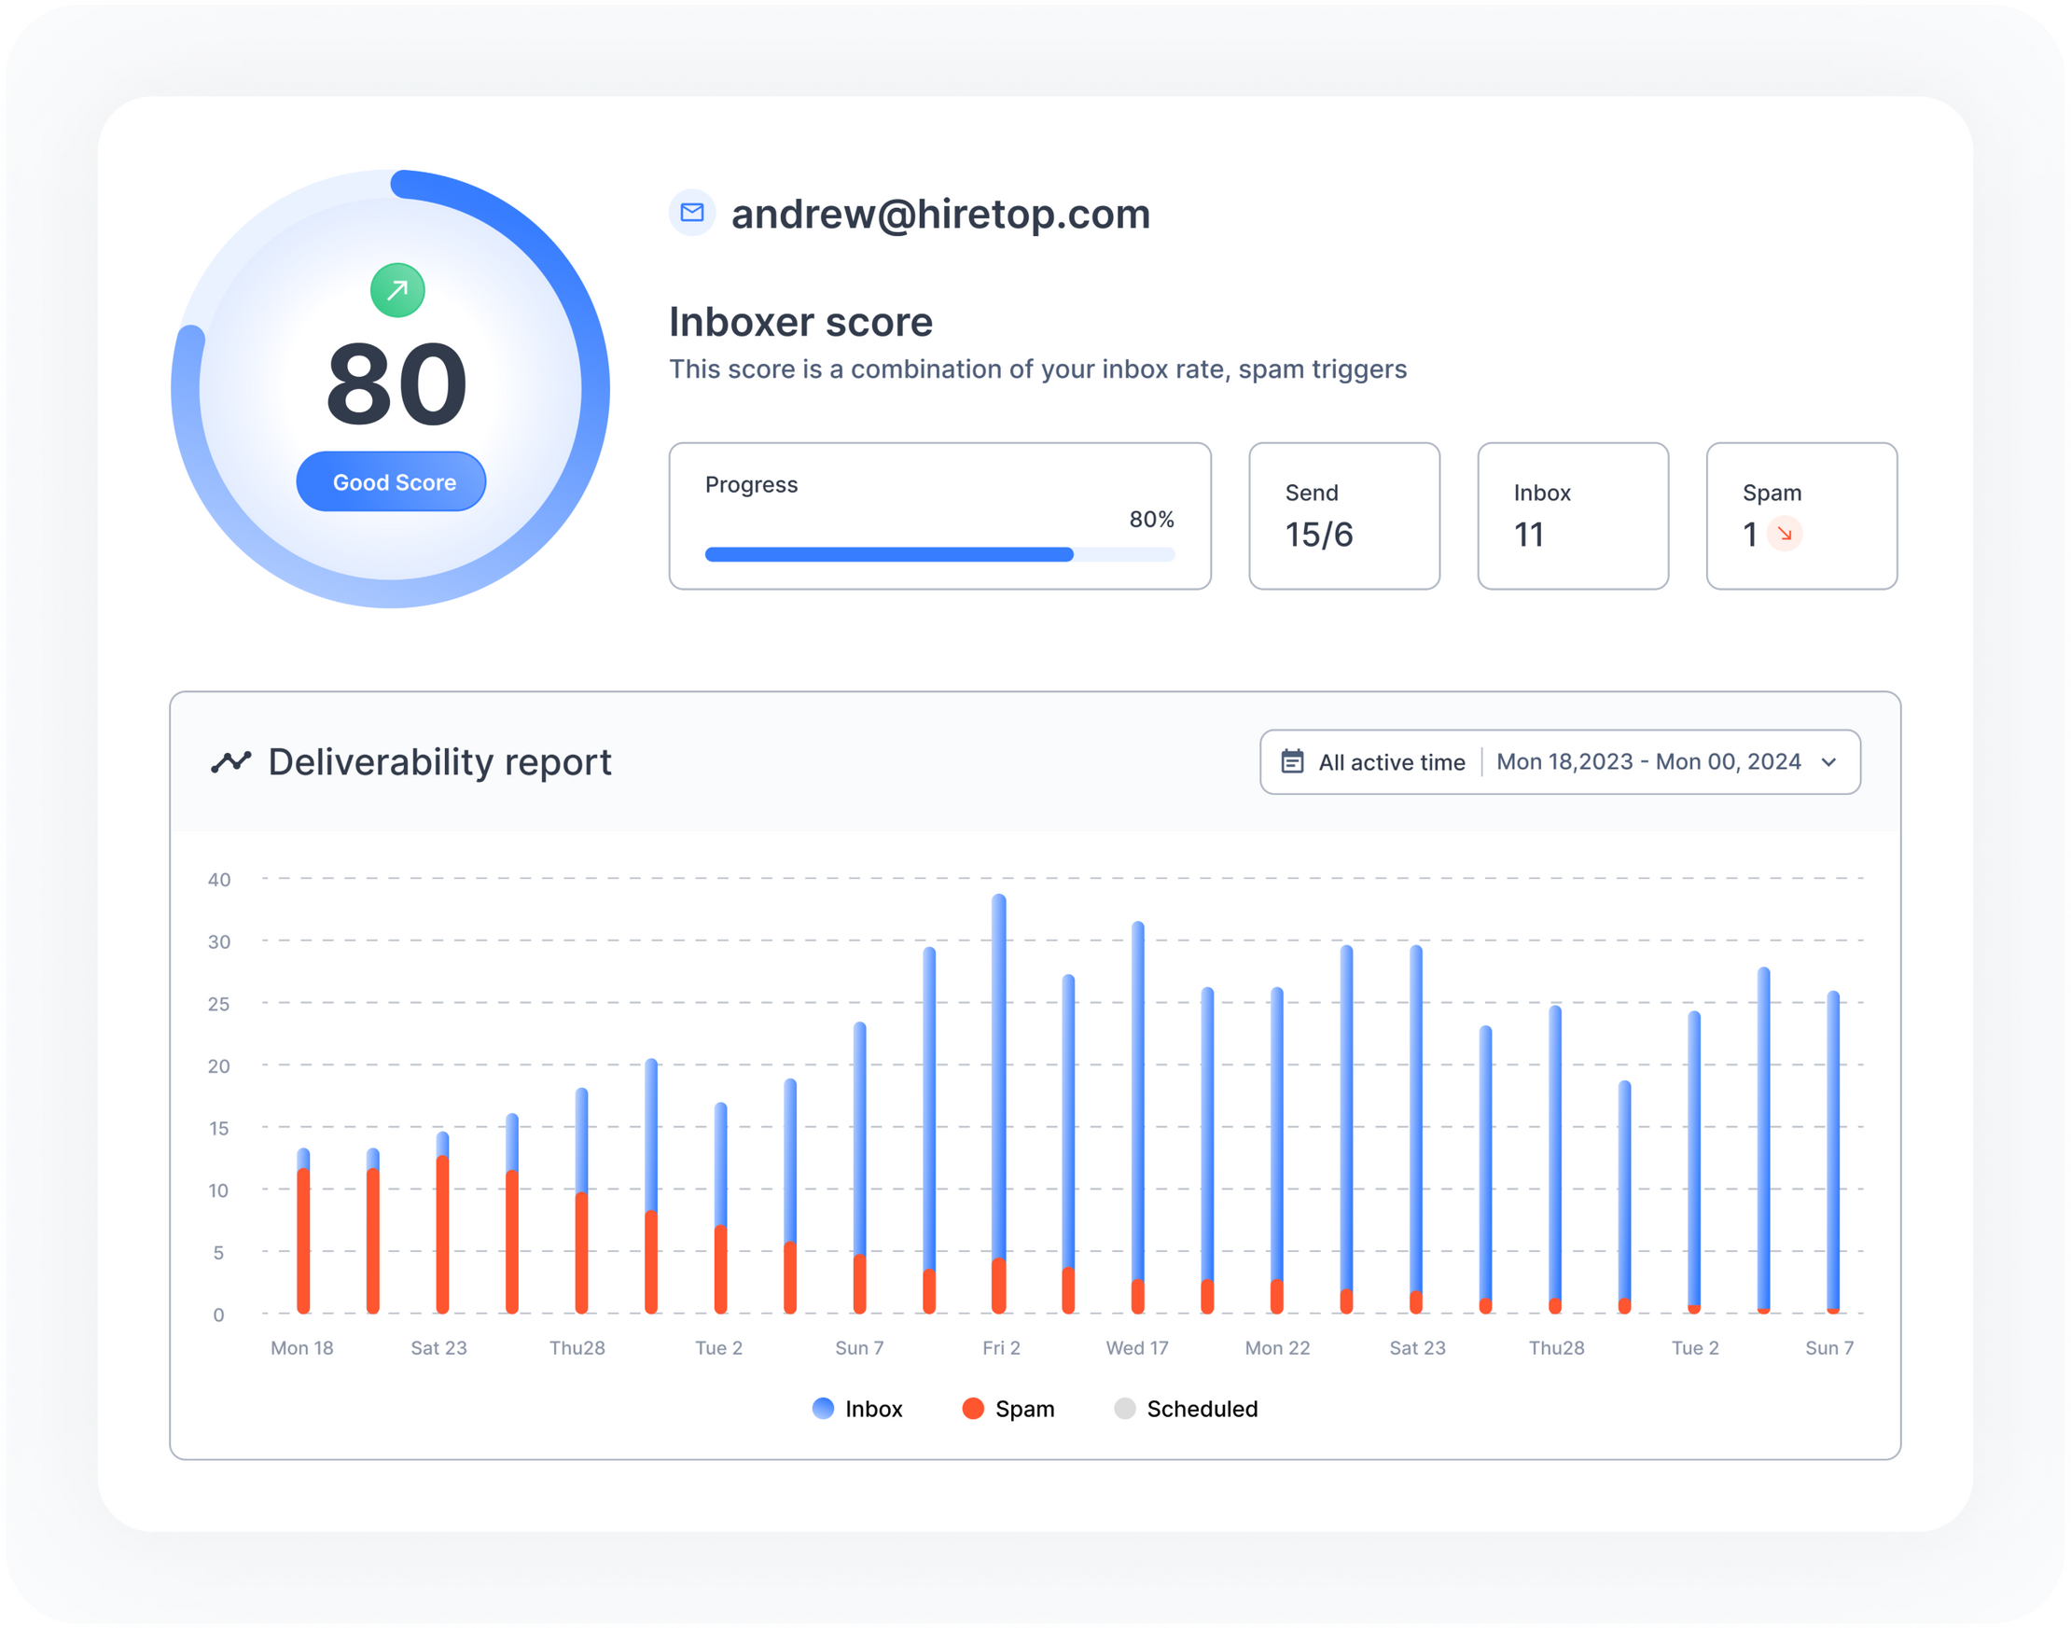Click the envelope icon beside the email address
Viewport: 2071px width, 1628px height.
coord(692,213)
